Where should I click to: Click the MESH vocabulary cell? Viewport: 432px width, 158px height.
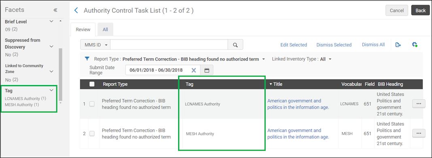click(x=347, y=133)
